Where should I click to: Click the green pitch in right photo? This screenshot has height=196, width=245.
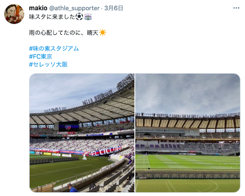coord(188,162)
